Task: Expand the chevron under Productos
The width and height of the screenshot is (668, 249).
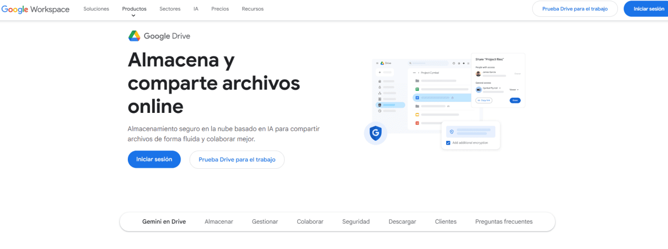Action: pos(134,16)
